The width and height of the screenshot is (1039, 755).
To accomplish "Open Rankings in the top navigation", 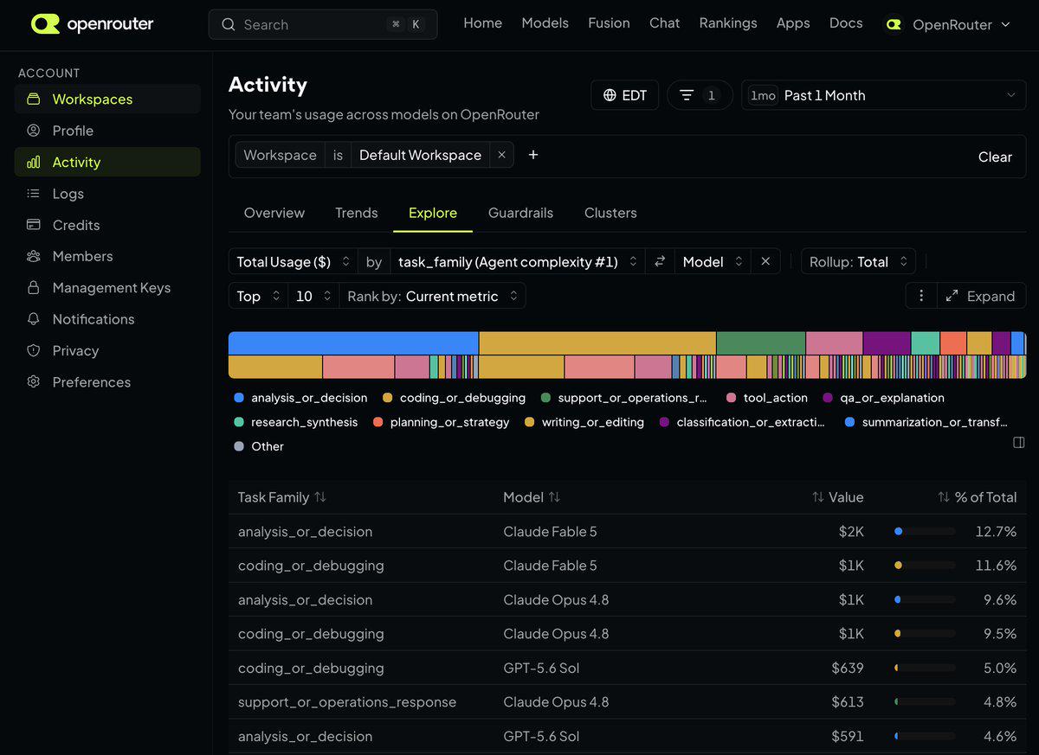I will click(x=728, y=23).
